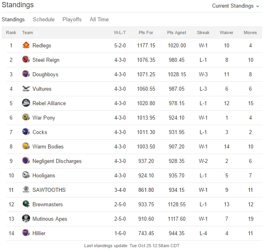Image resolution: width=263 pixels, height=250 pixels.
Task: Click the Hooligans white helmet icon
Action: [26, 175]
